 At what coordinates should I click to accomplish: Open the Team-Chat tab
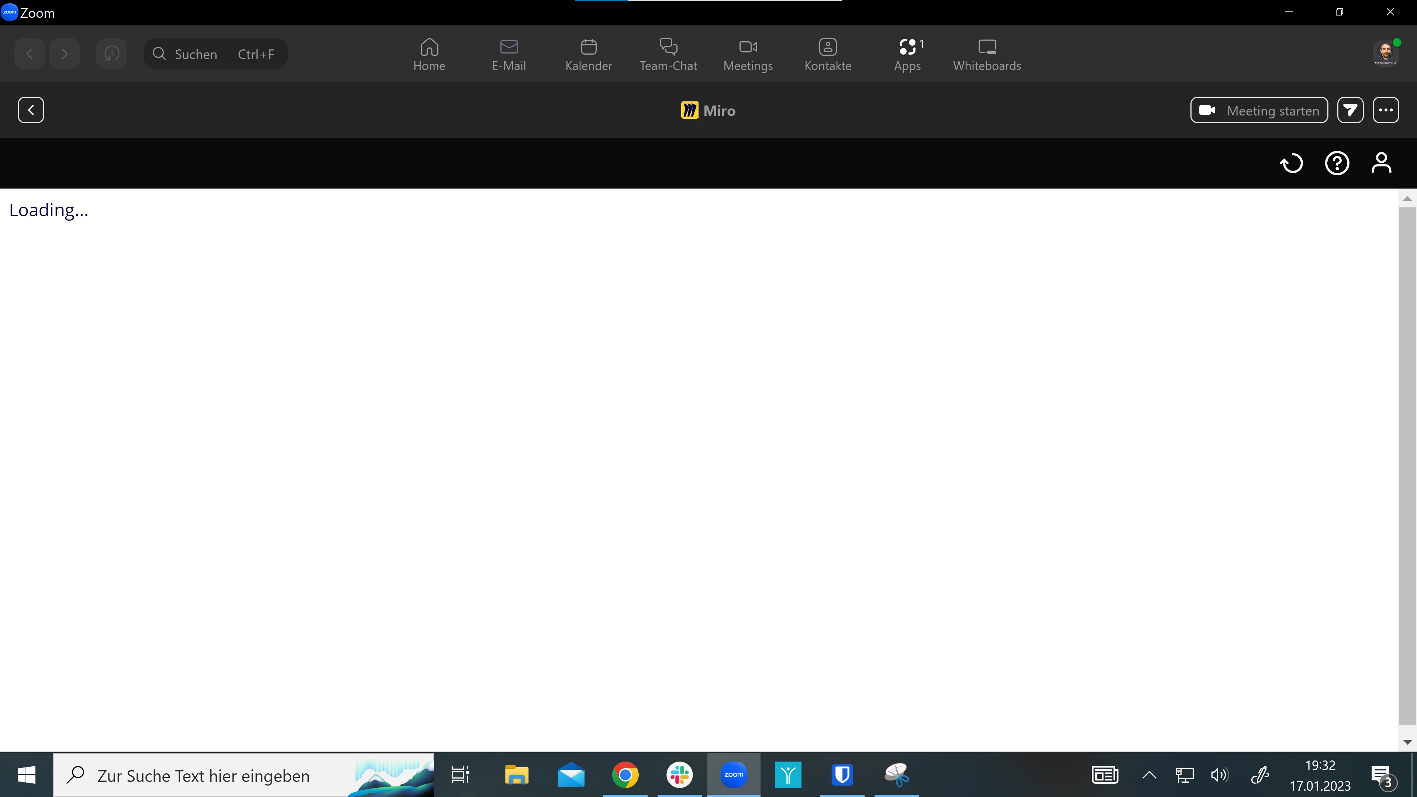coord(668,55)
